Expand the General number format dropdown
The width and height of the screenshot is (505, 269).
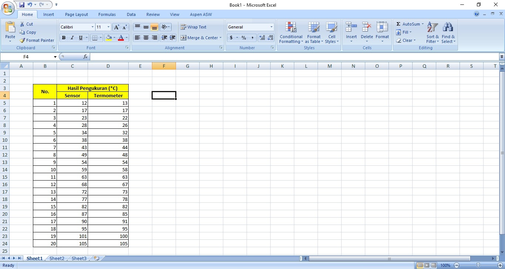271,27
